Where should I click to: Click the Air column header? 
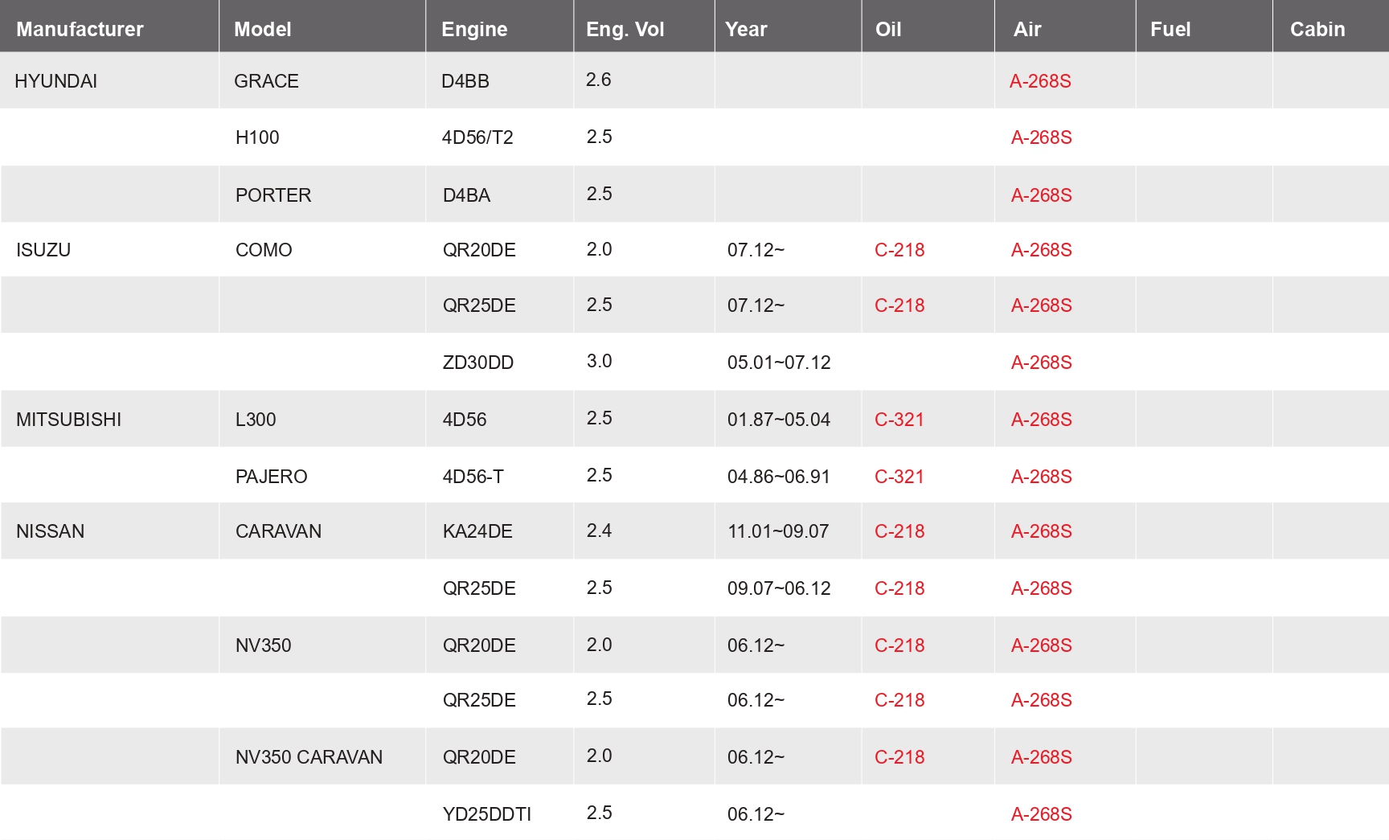(x=1027, y=29)
